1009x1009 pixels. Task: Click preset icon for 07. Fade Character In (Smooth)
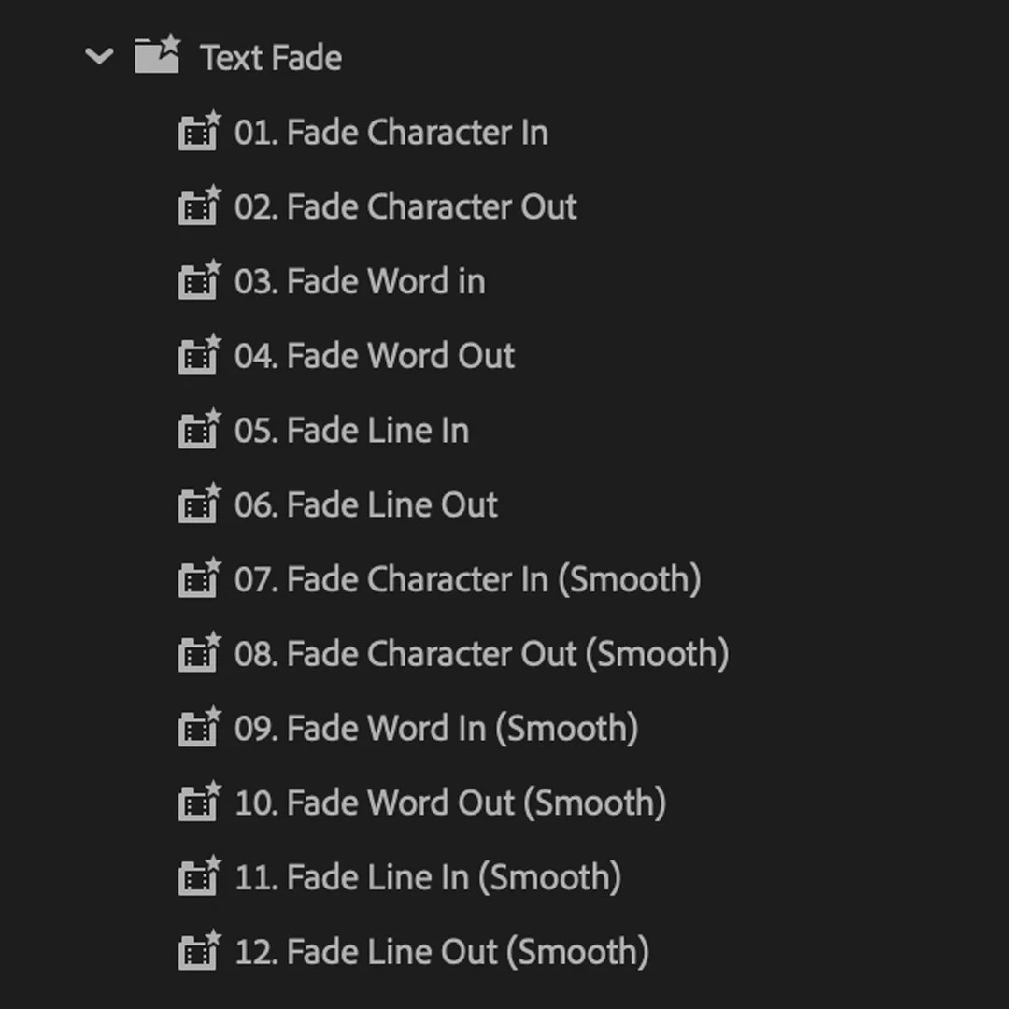(x=199, y=579)
